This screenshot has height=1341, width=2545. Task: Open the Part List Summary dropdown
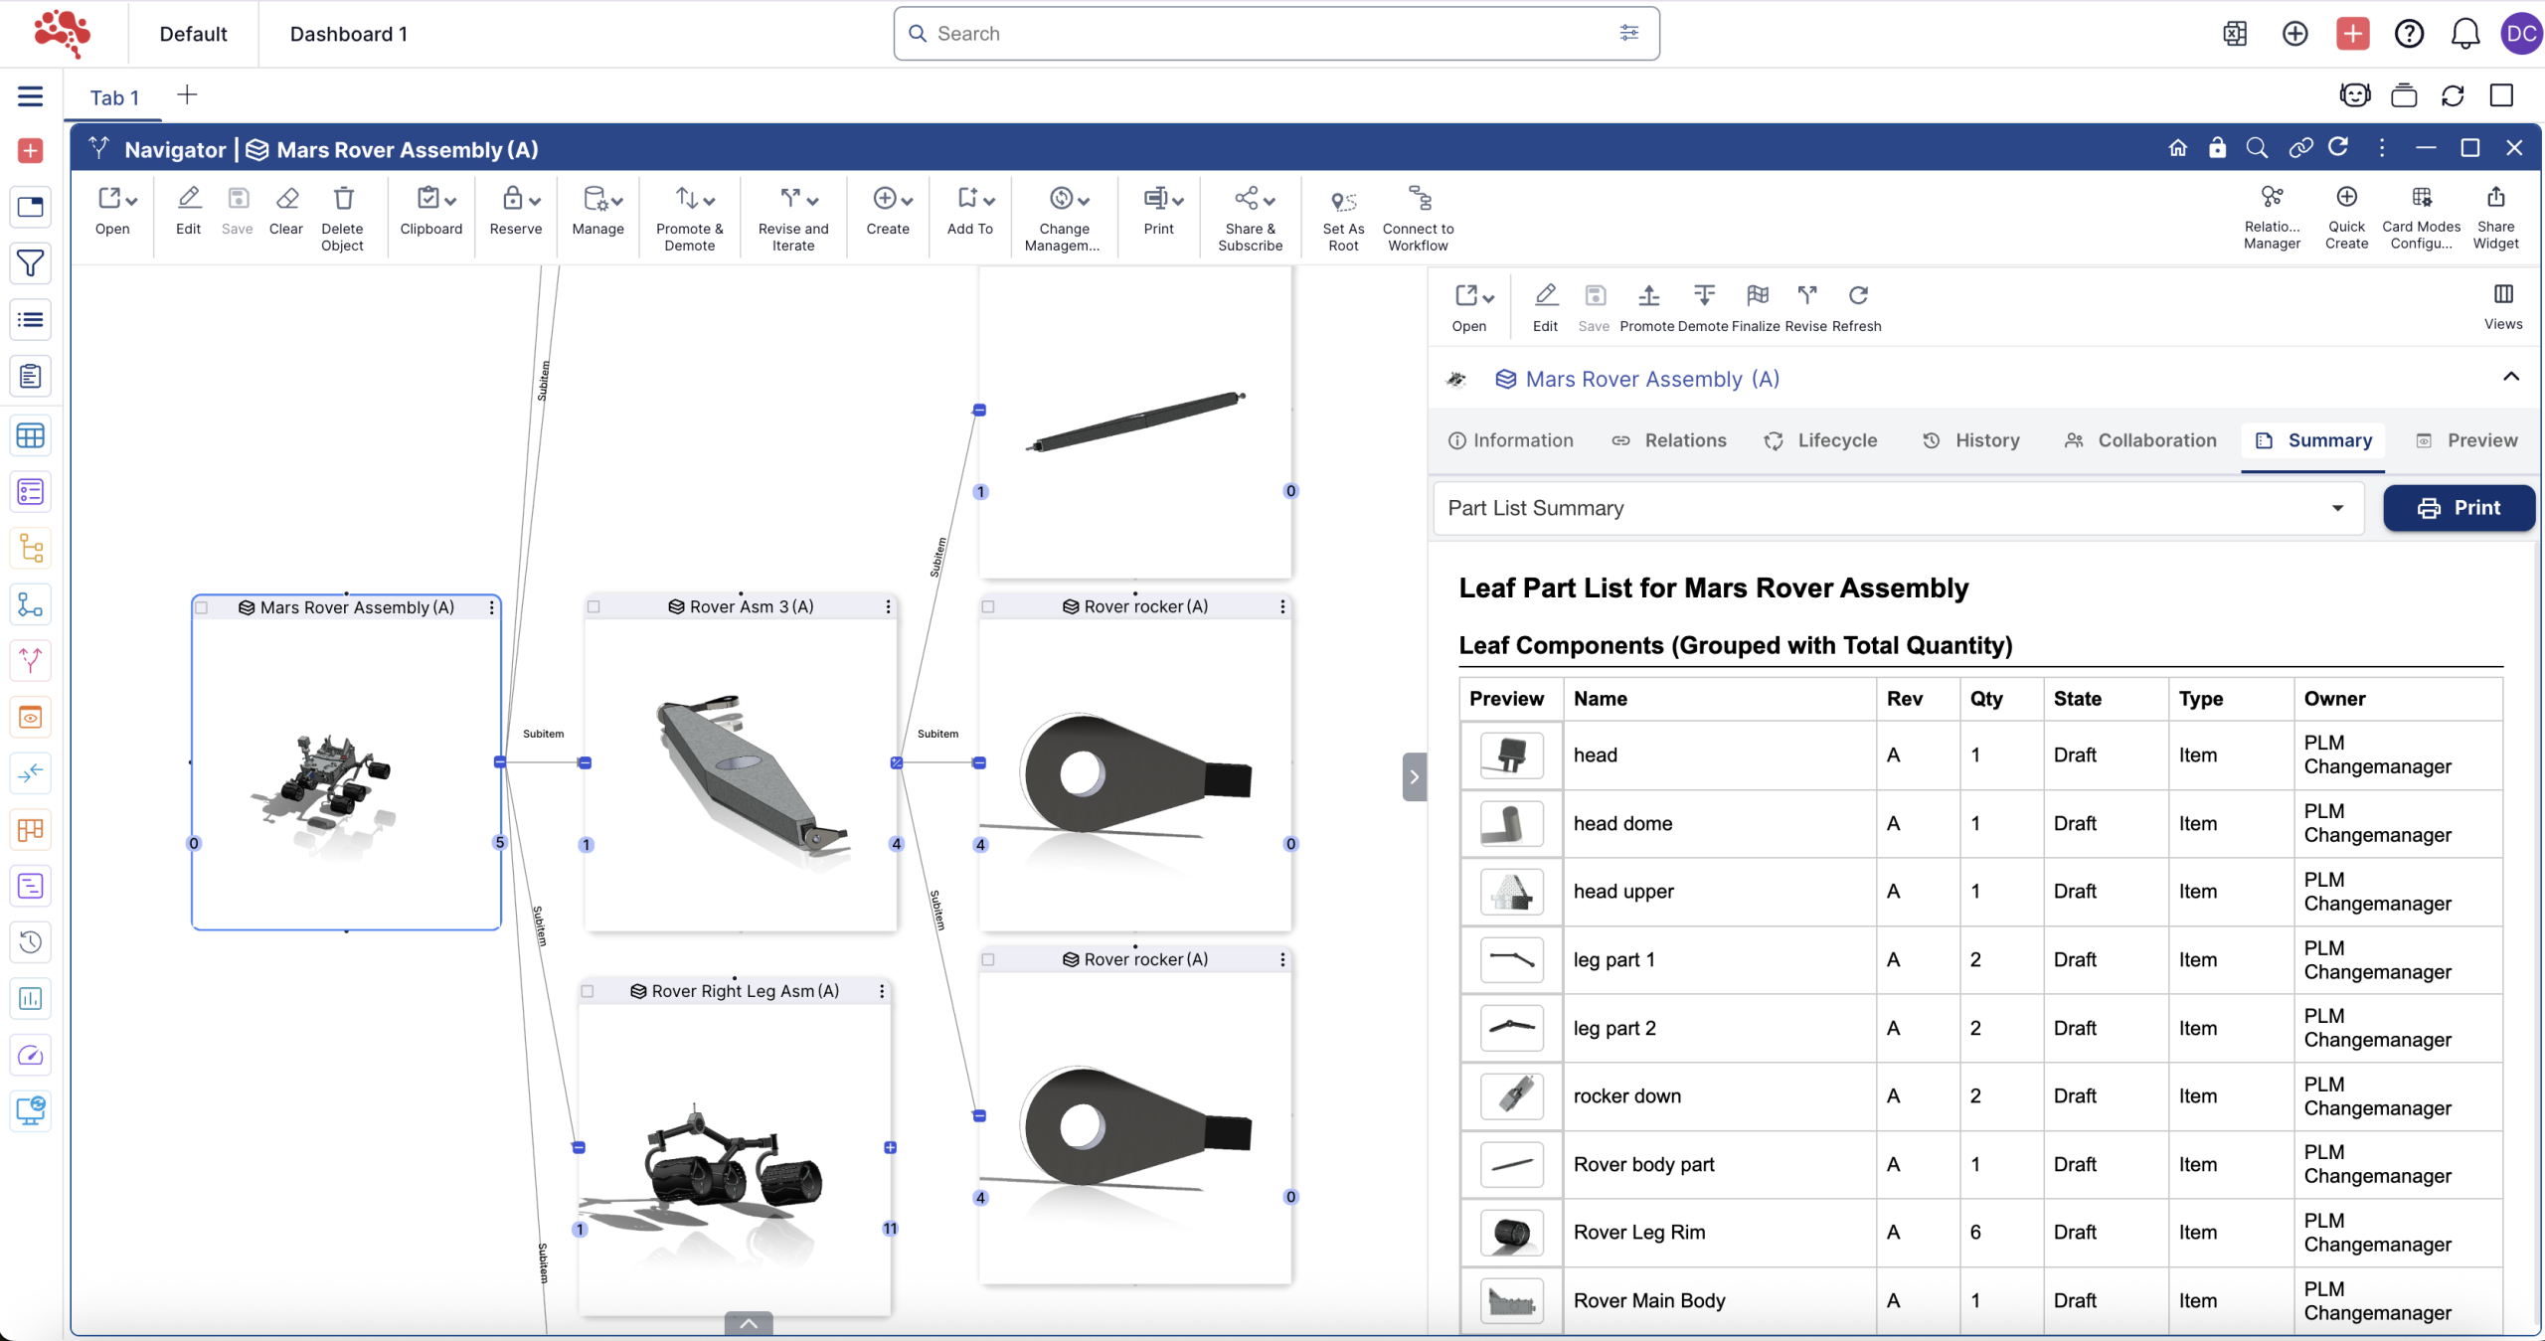pos(1897,508)
